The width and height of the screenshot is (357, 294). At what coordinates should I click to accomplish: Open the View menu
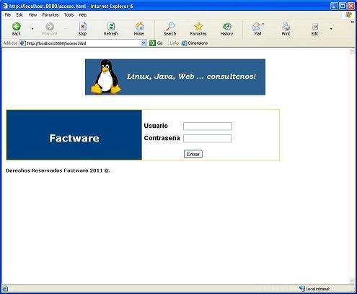[32, 15]
